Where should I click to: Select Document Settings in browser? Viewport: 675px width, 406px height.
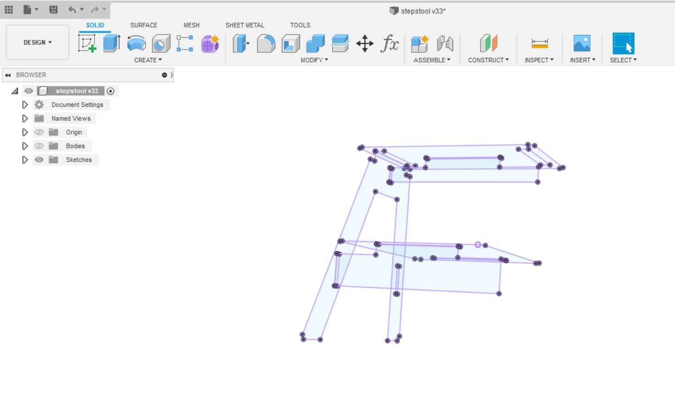(77, 105)
